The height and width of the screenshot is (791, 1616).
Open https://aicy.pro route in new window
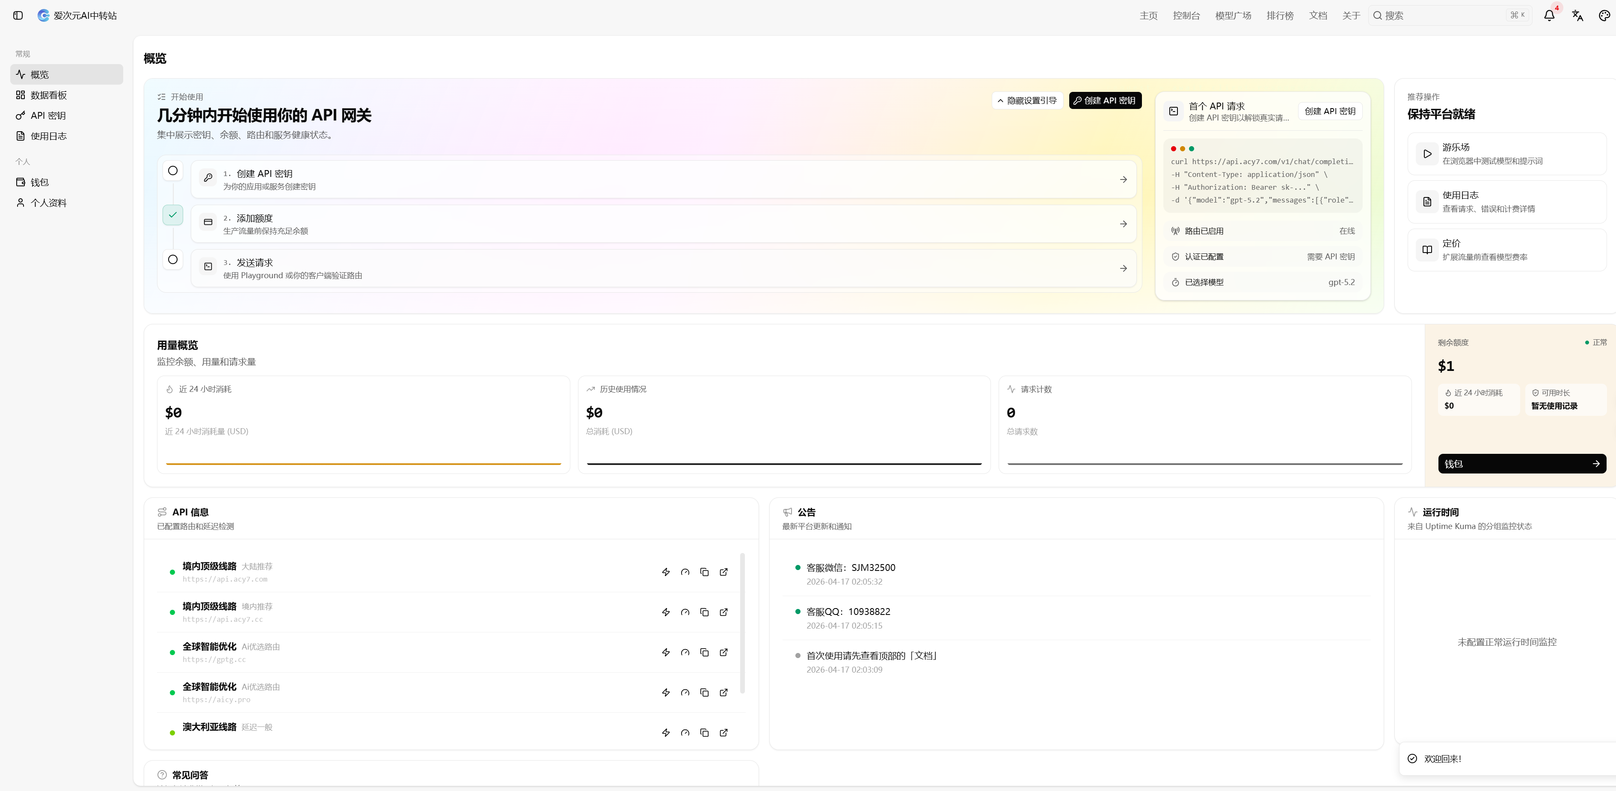click(723, 692)
